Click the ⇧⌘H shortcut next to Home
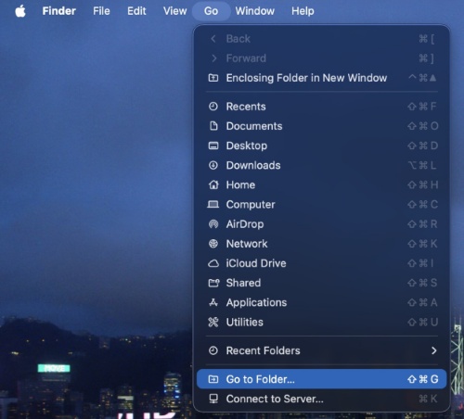The width and height of the screenshot is (464, 419). pos(423,184)
